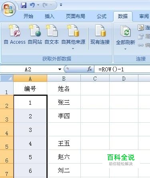Select row 7 header
Screen dimensions: 150x178
coord(7,171)
